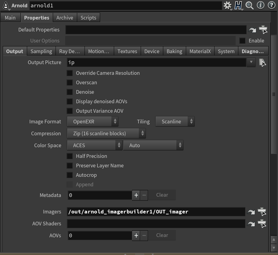This screenshot has height=255, width=278.
Task: Click the arnold1 node name field
Action: point(126,6)
